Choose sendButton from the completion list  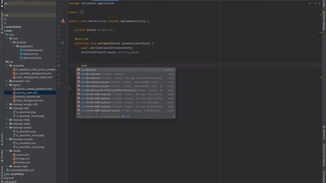[126, 70]
